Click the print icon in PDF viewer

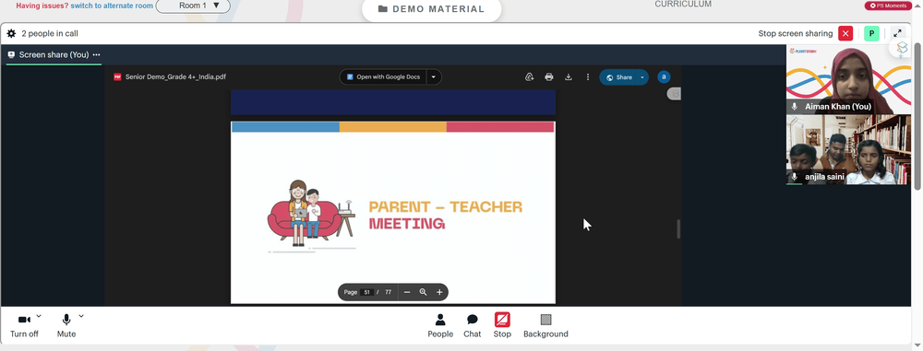point(549,77)
